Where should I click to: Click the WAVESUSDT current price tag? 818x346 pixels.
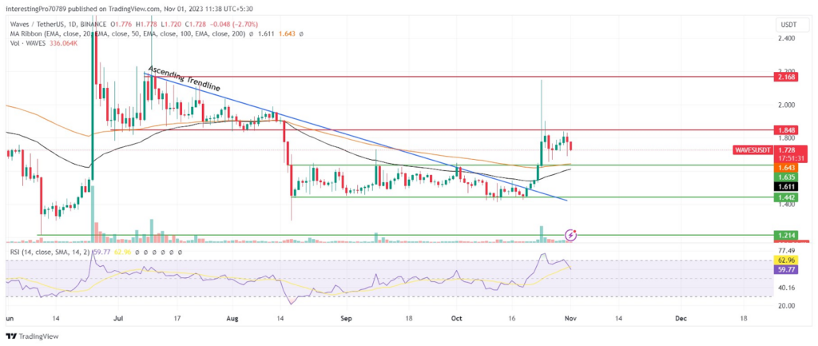point(751,149)
